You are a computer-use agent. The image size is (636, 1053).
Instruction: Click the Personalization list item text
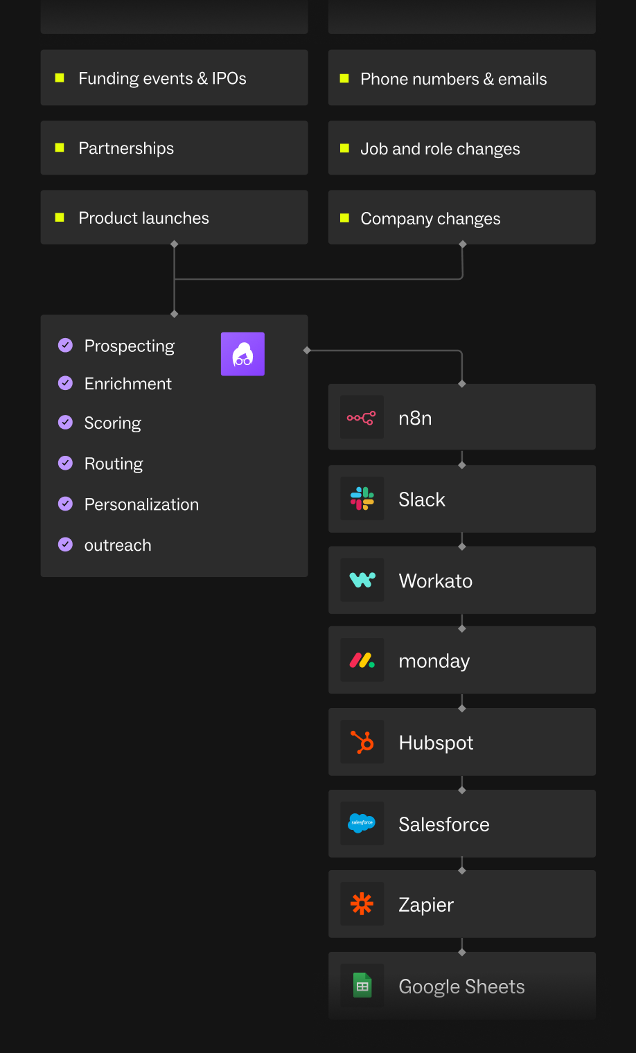[141, 504]
